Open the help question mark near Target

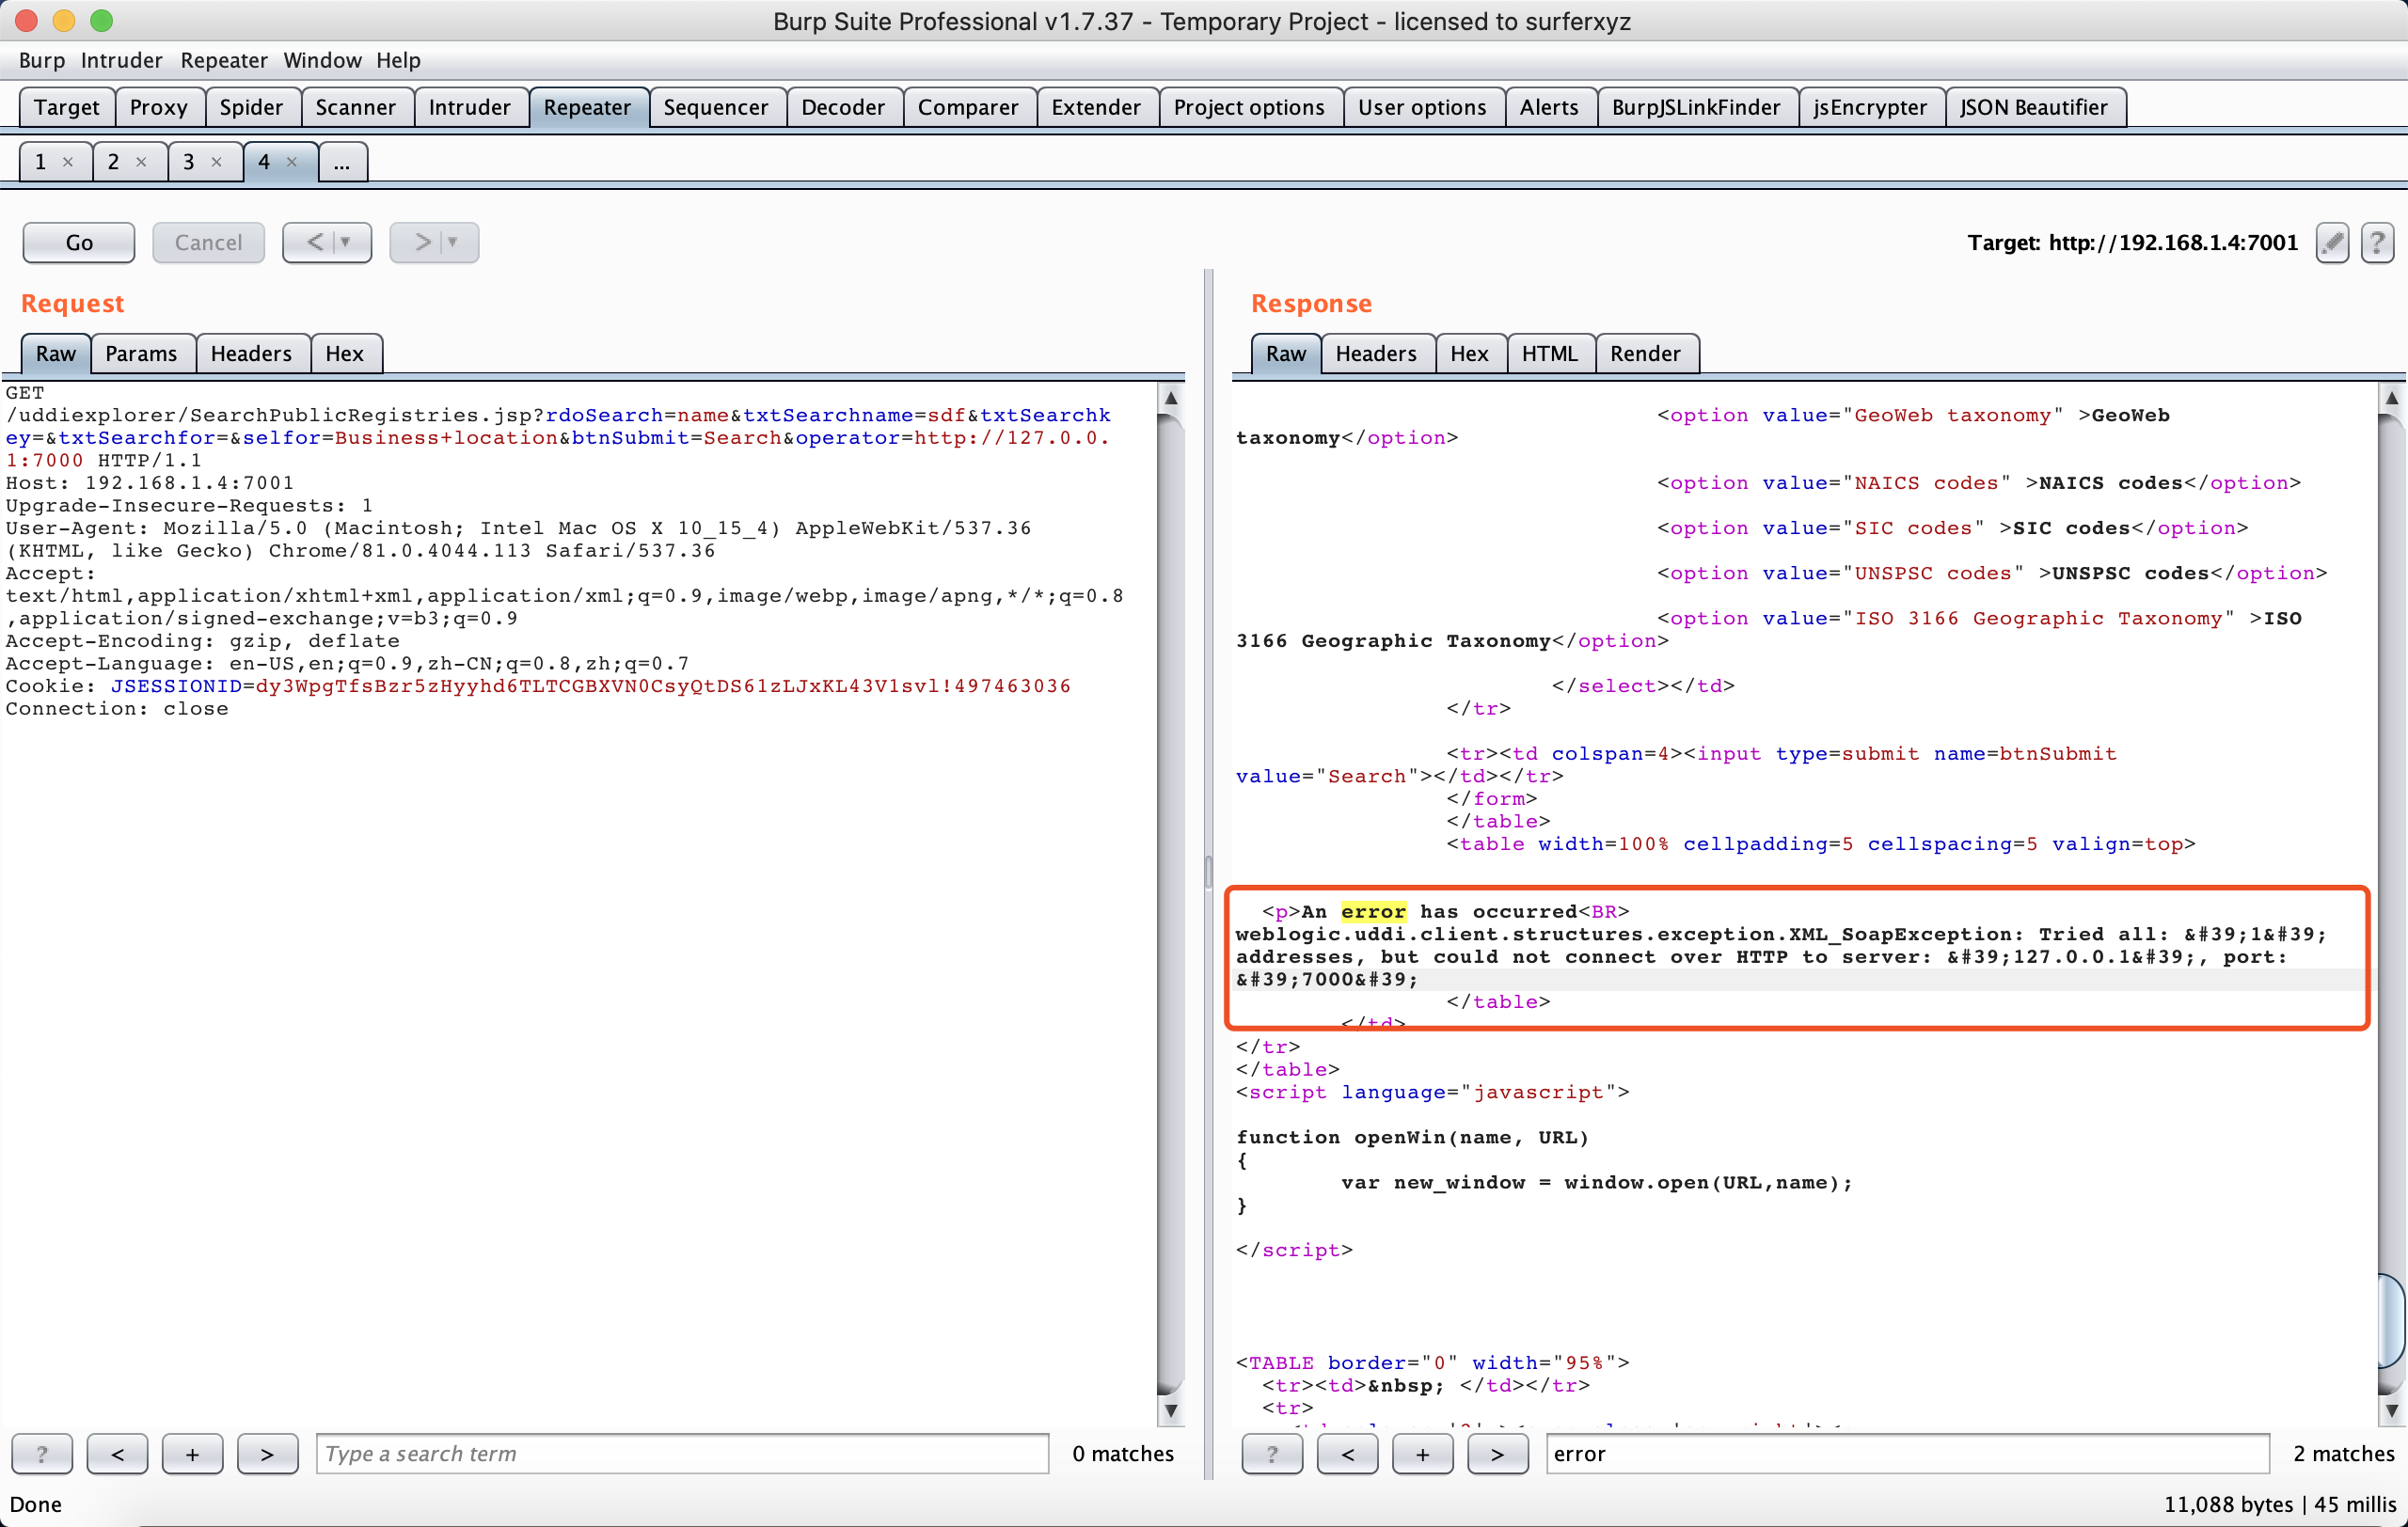point(2377,243)
